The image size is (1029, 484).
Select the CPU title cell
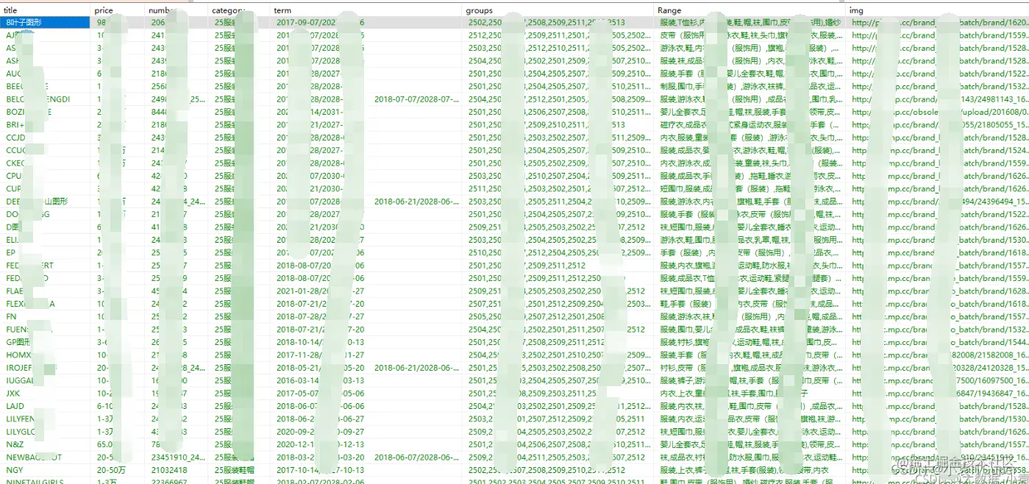46,176
